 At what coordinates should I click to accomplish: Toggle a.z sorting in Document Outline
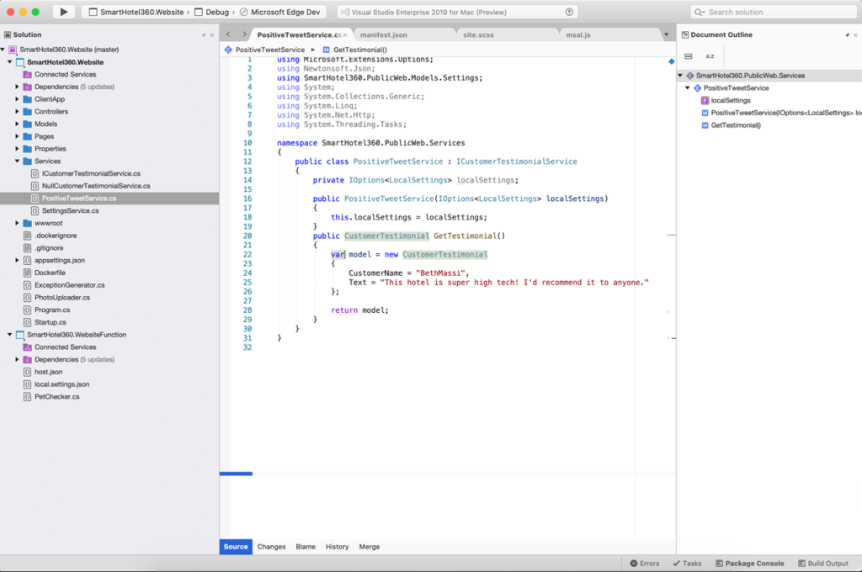point(710,56)
